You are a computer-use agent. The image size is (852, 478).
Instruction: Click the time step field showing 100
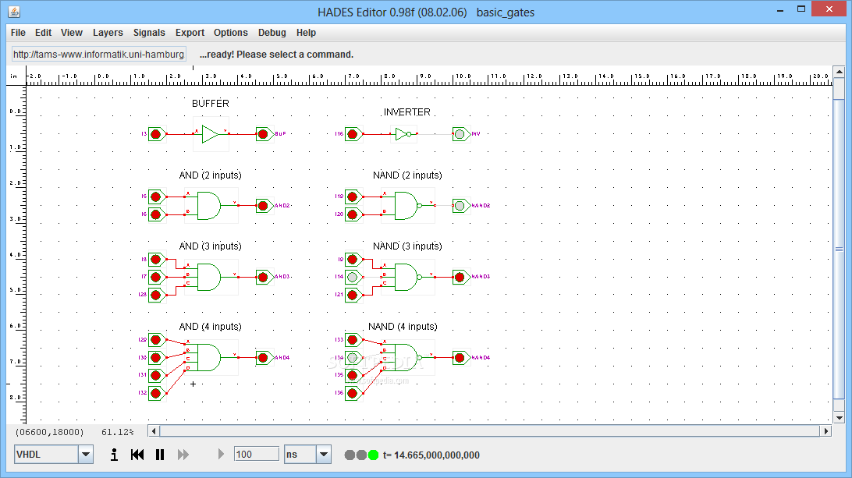tap(257, 454)
